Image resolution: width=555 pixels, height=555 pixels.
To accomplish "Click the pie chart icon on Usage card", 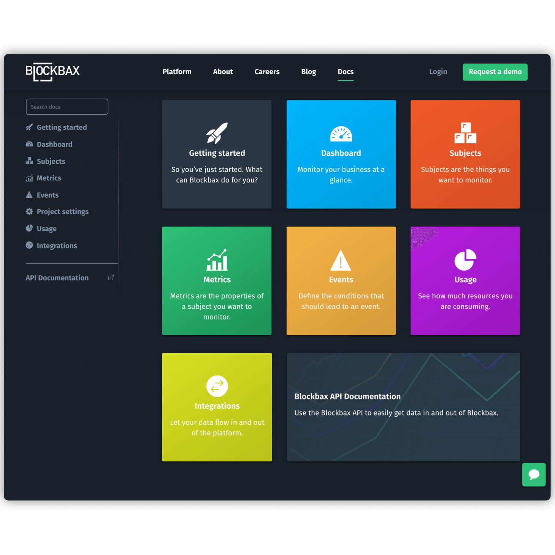I will tap(465, 260).
